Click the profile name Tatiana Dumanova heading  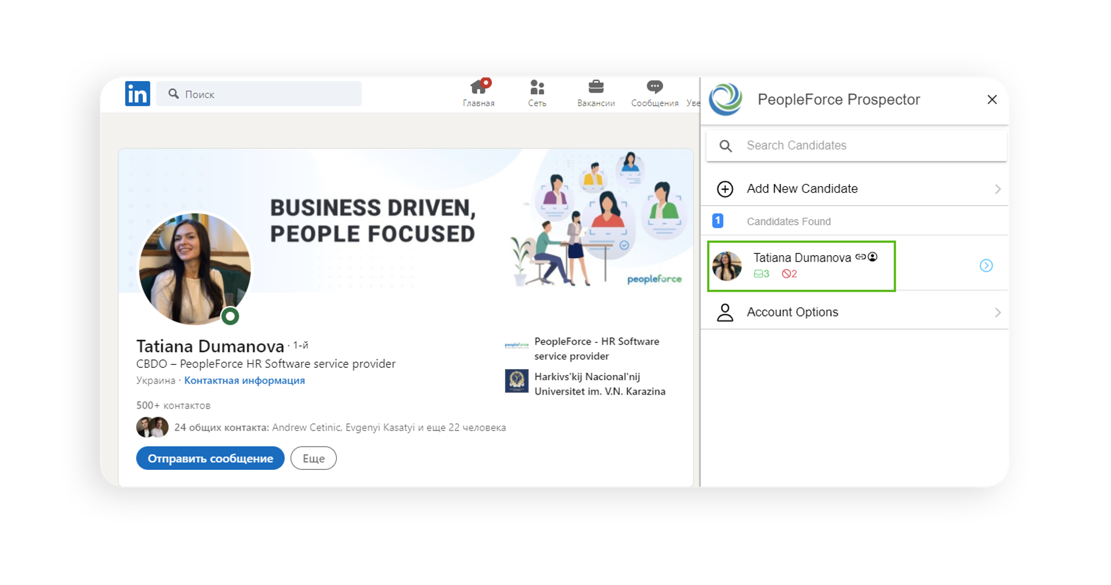(210, 346)
